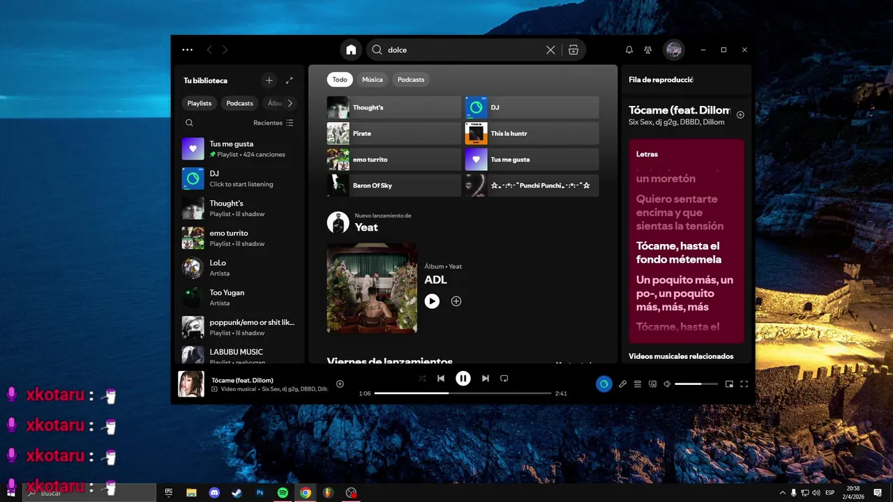Open poppunk/emo playlist in library
The width and height of the screenshot is (893, 502).
[x=239, y=327]
